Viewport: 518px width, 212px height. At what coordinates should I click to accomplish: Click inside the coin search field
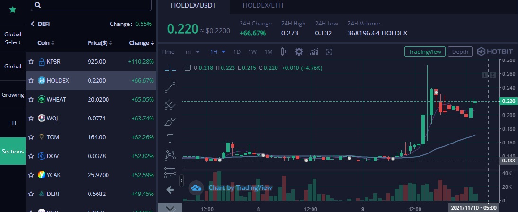91,5
